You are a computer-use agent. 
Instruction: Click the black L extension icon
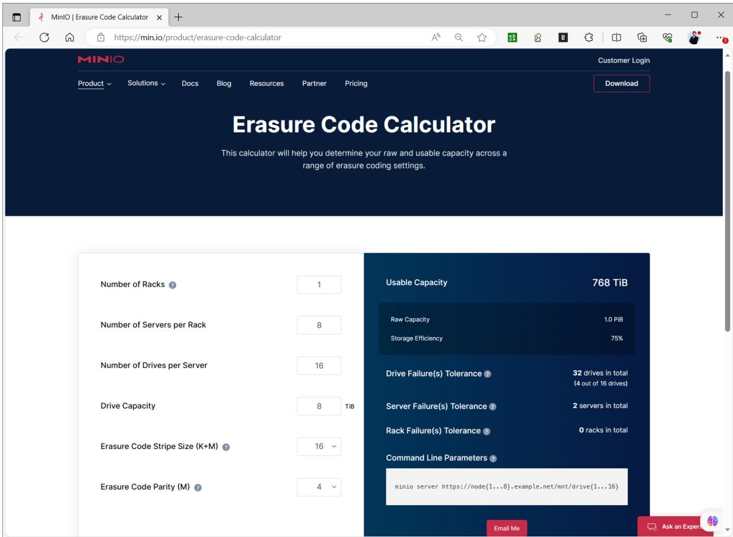pyautogui.click(x=563, y=37)
